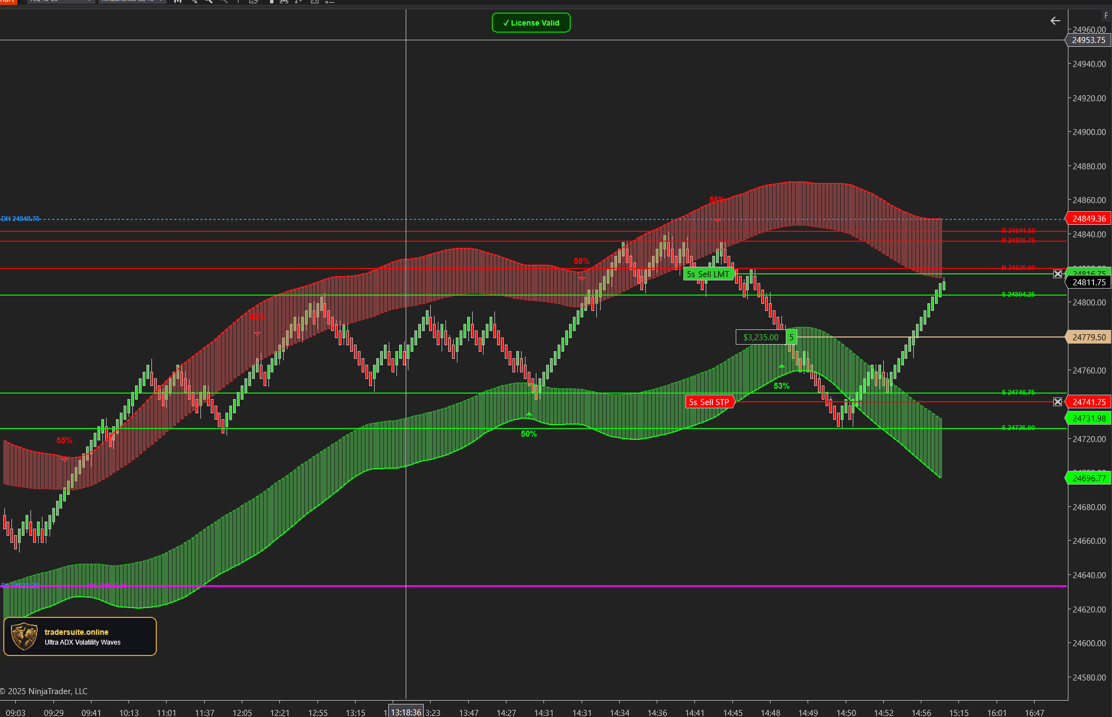The width and height of the screenshot is (1112, 717).
Task: Click the 24600.00 price axis label
Action: click(1089, 643)
